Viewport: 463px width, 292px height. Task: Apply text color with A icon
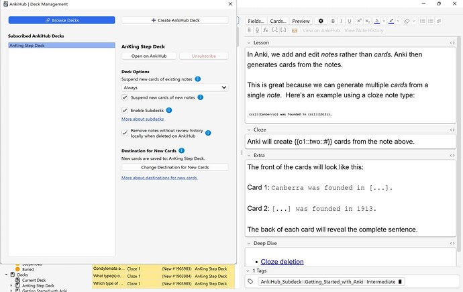point(377,21)
